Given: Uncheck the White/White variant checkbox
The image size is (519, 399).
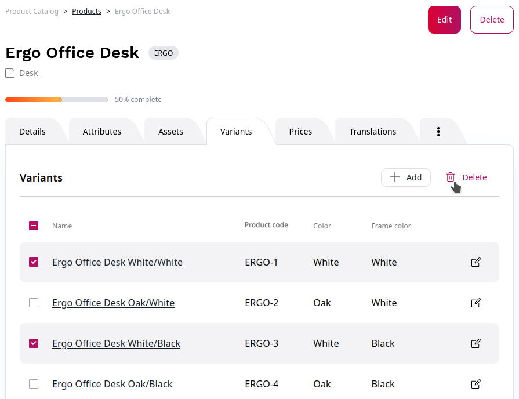Looking at the screenshot, I should [x=34, y=262].
